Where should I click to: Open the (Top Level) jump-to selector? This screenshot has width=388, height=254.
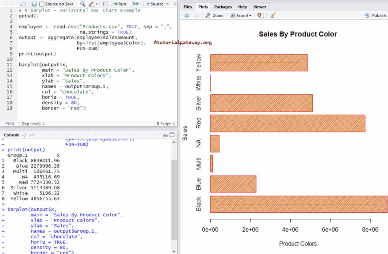[36, 124]
